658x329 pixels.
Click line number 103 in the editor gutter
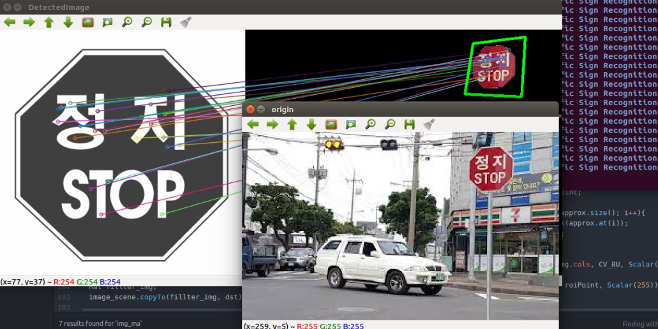point(64,307)
